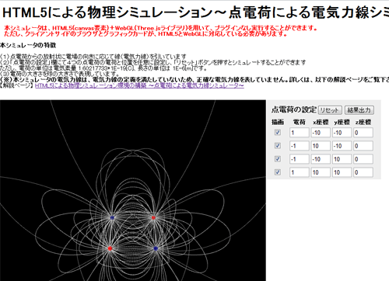
Task: Select the second row 電荷 field with -1
Action: pos(300,146)
